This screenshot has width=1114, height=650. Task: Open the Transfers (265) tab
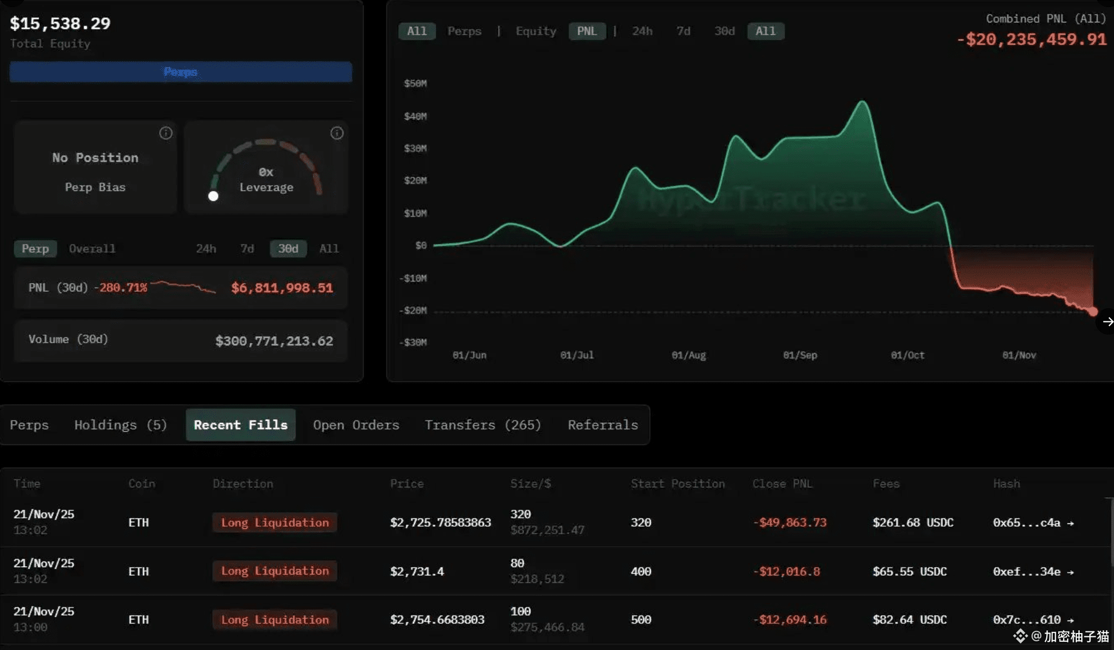coord(483,425)
